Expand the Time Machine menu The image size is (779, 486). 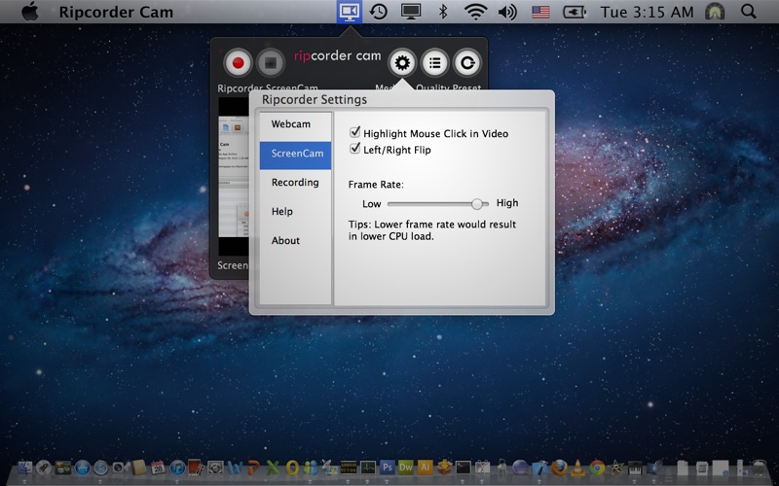coord(379,13)
